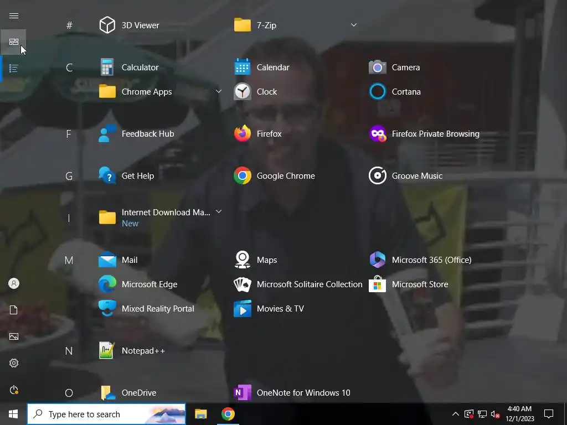The width and height of the screenshot is (567, 425).
Task: Open OneDrive from the O group
Action: click(107, 392)
